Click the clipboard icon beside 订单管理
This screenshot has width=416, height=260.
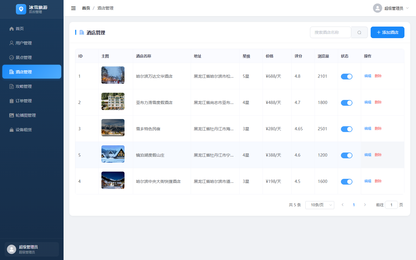tap(12, 101)
